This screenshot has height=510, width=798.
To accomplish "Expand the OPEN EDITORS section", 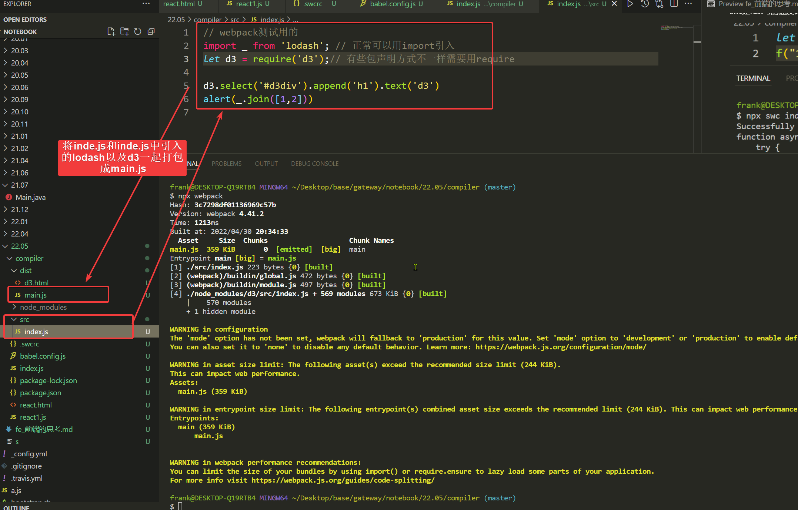I will pos(25,20).
